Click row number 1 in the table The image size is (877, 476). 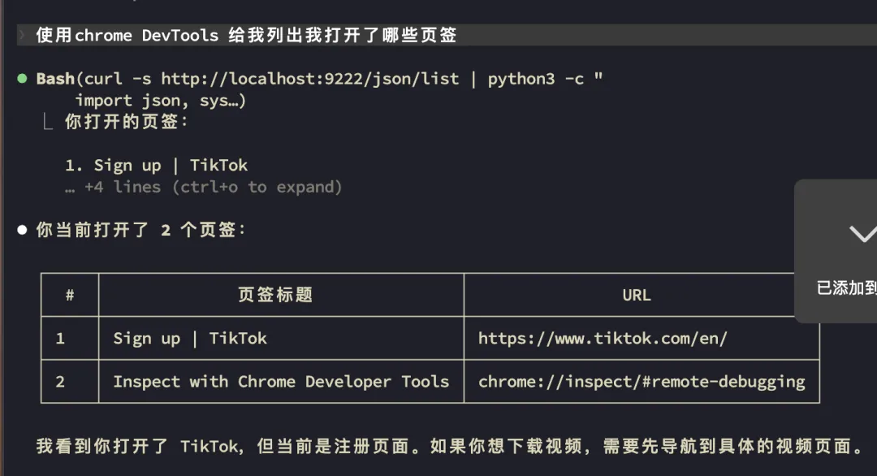(x=60, y=338)
